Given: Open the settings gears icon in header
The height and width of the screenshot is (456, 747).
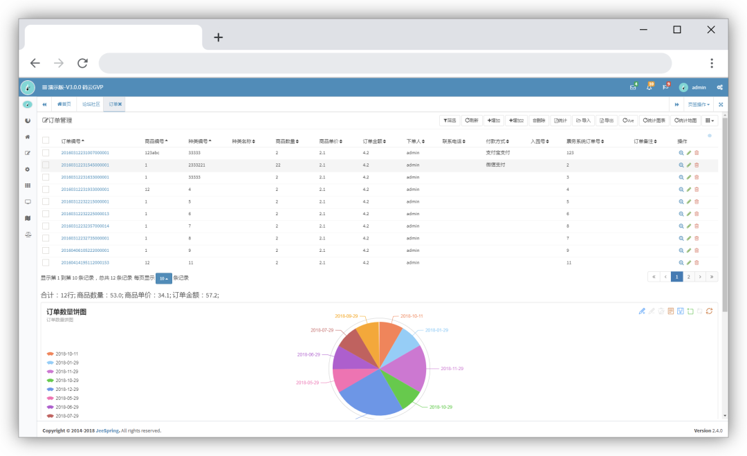Looking at the screenshot, I should 720,87.
